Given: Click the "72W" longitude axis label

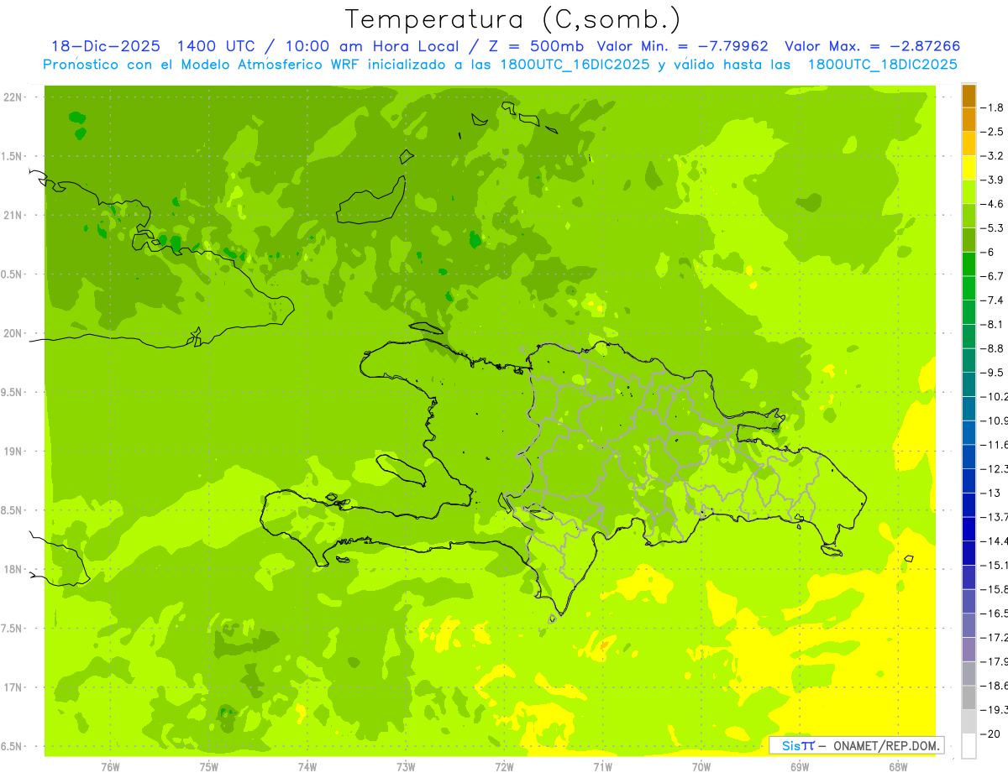Looking at the screenshot, I should point(504,767).
